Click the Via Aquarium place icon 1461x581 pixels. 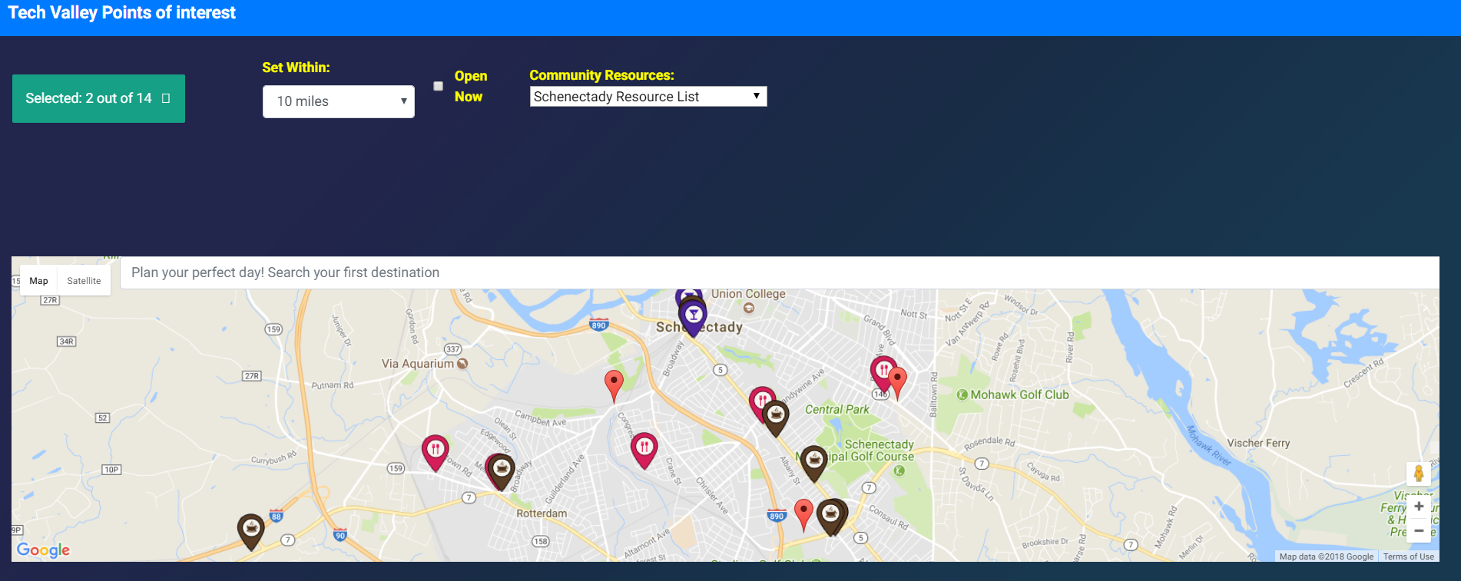[462, 364]
